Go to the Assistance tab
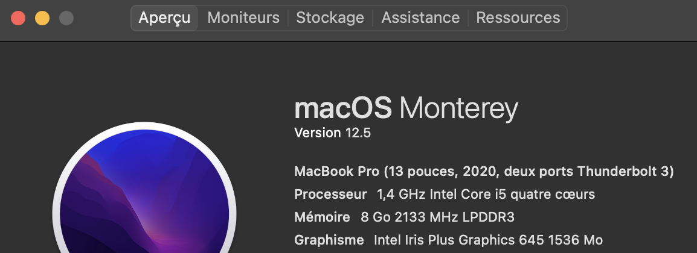Viewport: 697px width, 253px height. click(420, 17)
